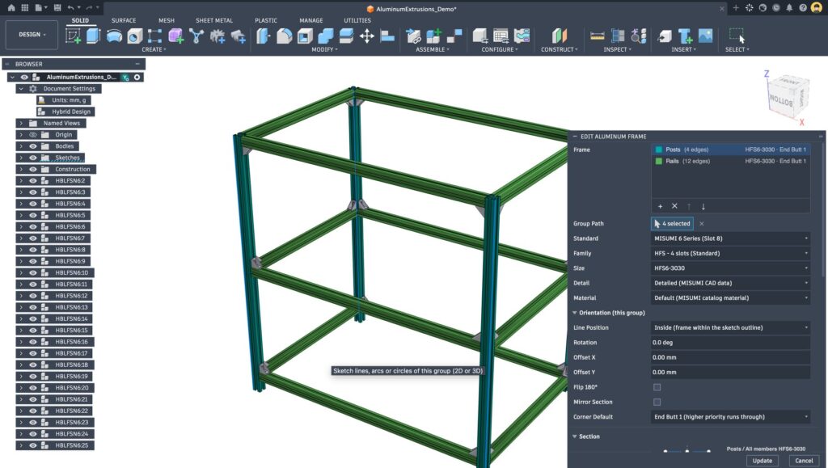The width and height of the screenshot is (828, 468).
Task: Select the purple Create Form tool
Action: point(175,36)
